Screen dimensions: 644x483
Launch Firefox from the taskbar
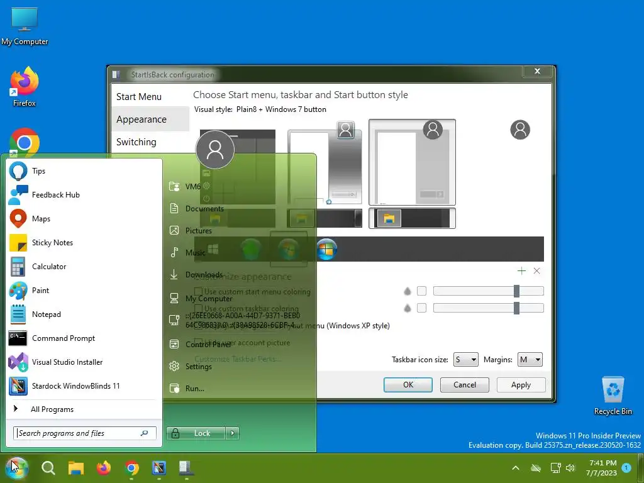(104, 468)
